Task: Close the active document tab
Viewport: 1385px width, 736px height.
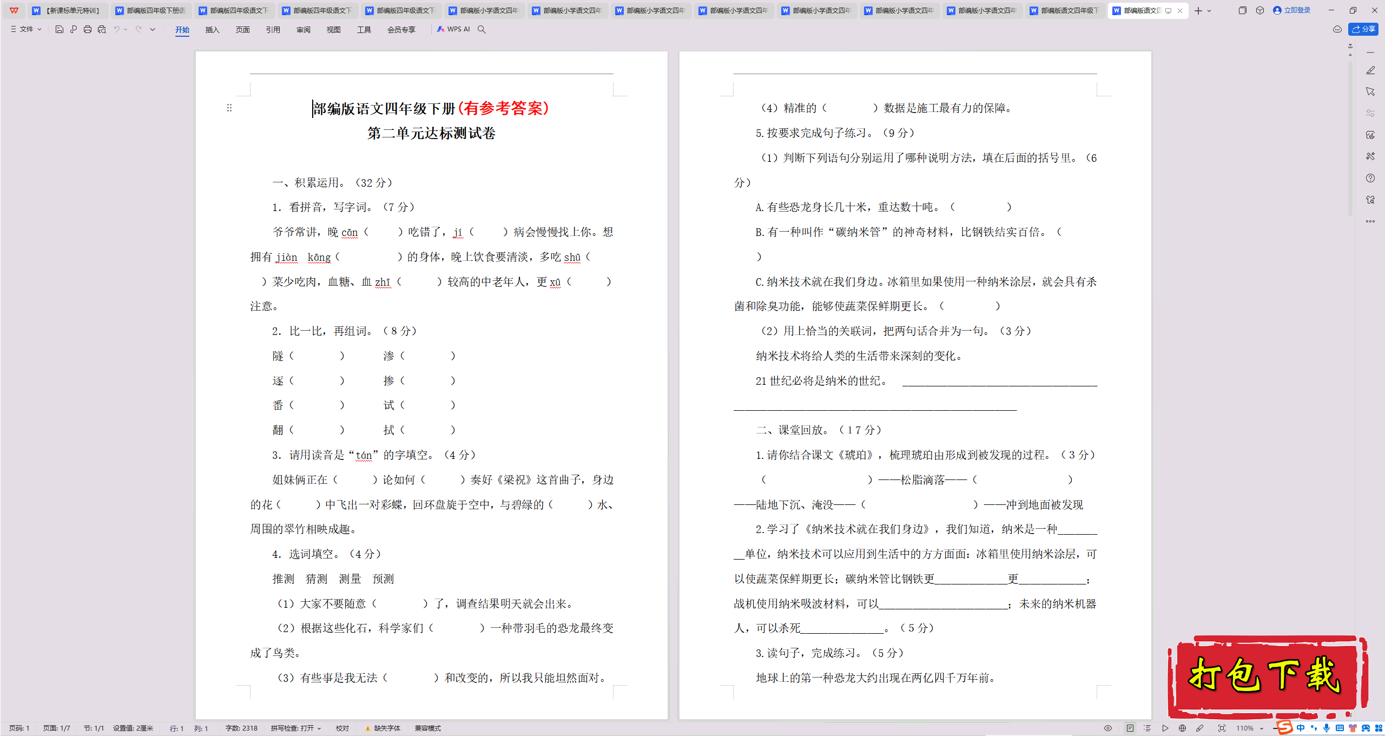Action: [1180, 11]
